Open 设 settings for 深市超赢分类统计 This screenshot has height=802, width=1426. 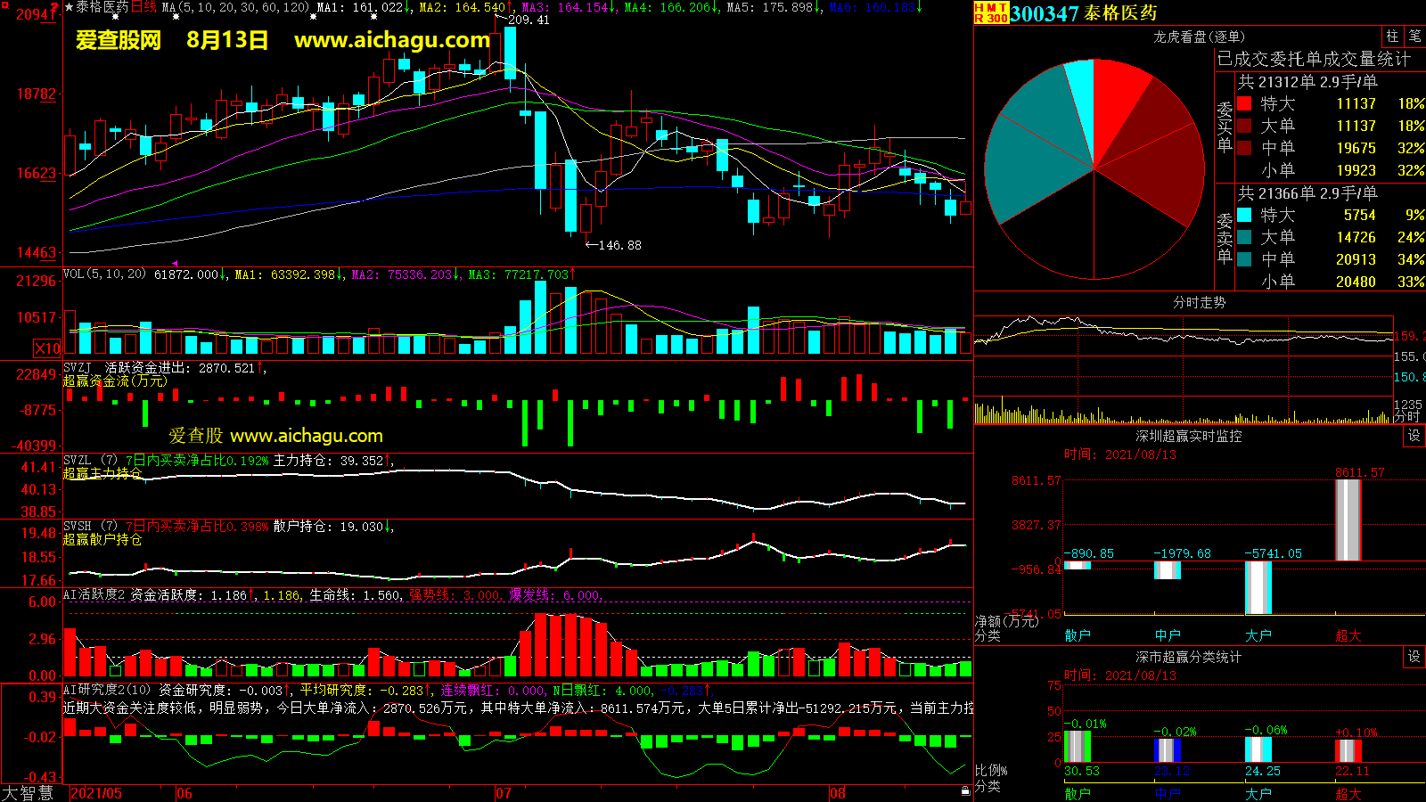pos(1414,656)
